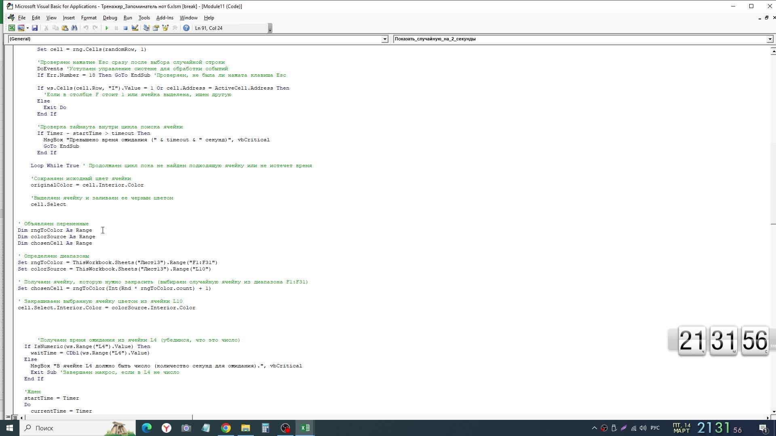Save the workbook with the floppy icon
The image size is (776, 436).
click(x=35, y=28)
